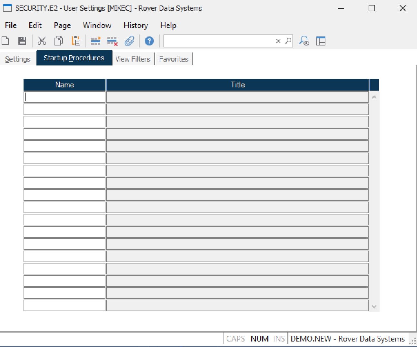Open help with the blue question mark icon

click(x=149, y=41)
